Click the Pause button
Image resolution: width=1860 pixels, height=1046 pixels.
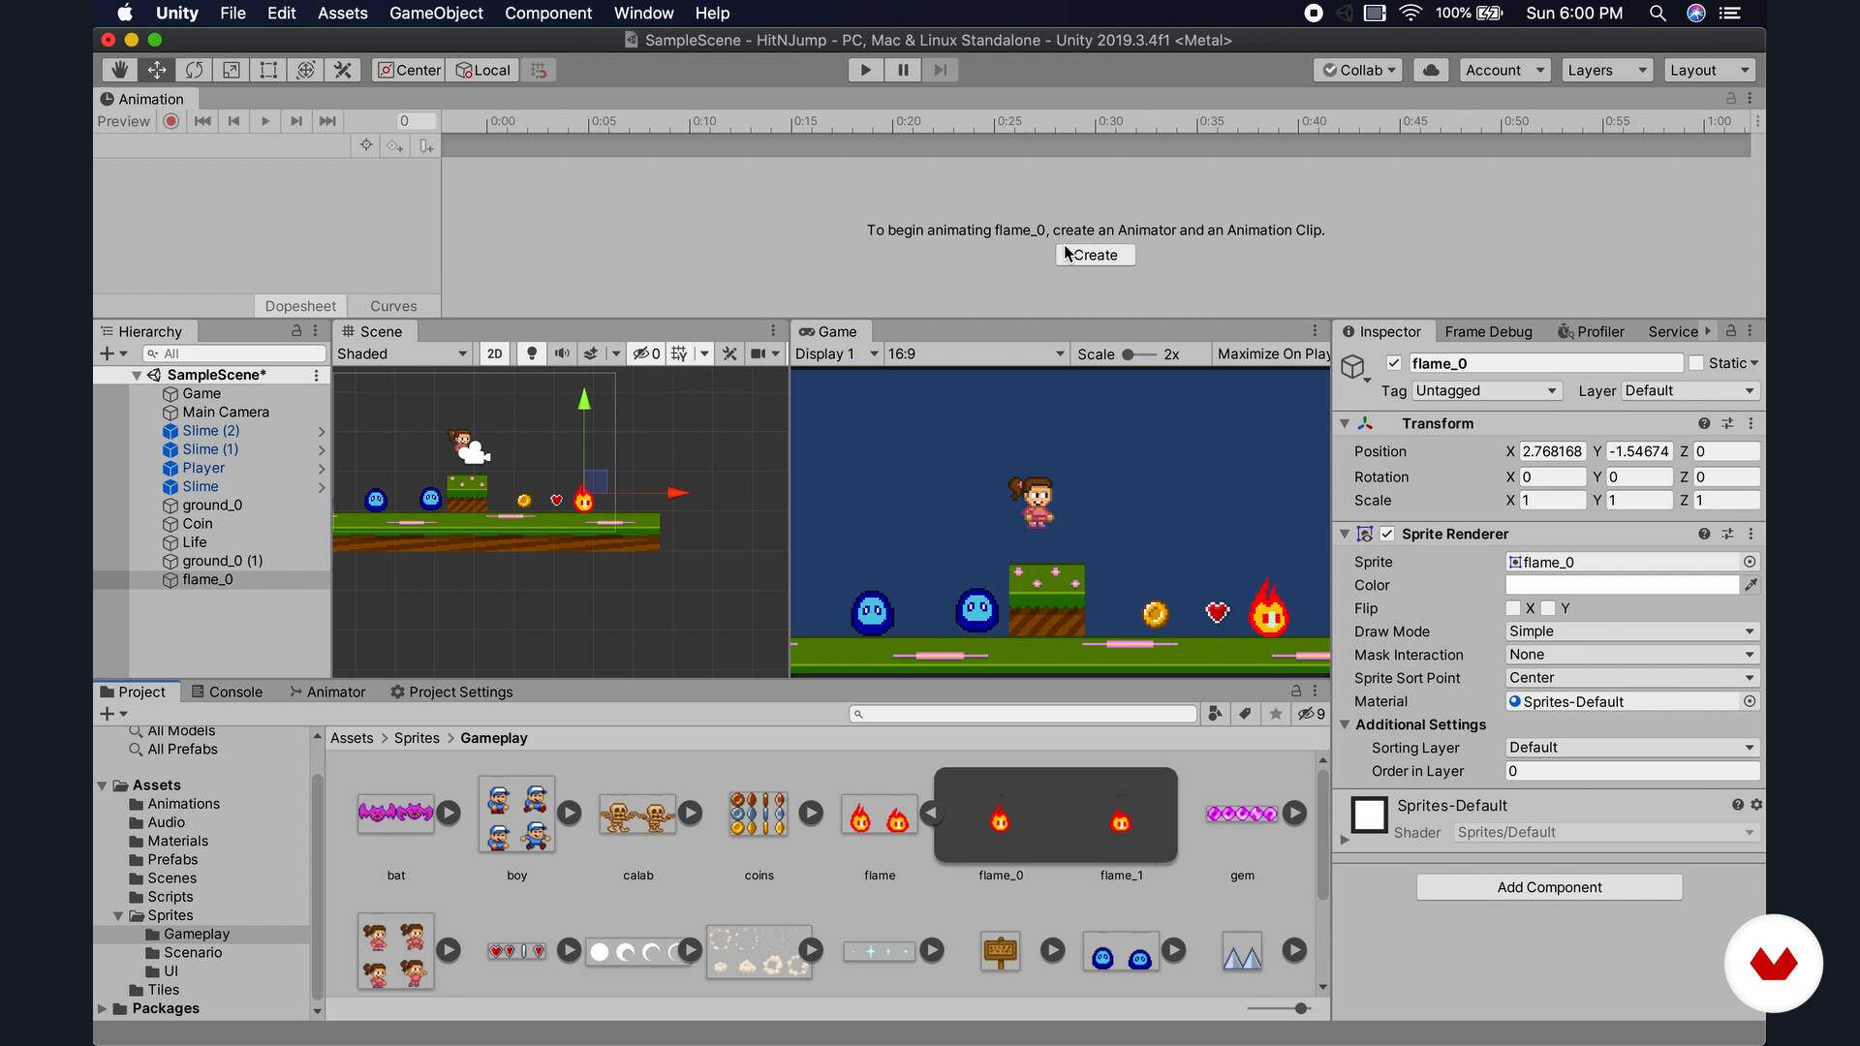903,70
